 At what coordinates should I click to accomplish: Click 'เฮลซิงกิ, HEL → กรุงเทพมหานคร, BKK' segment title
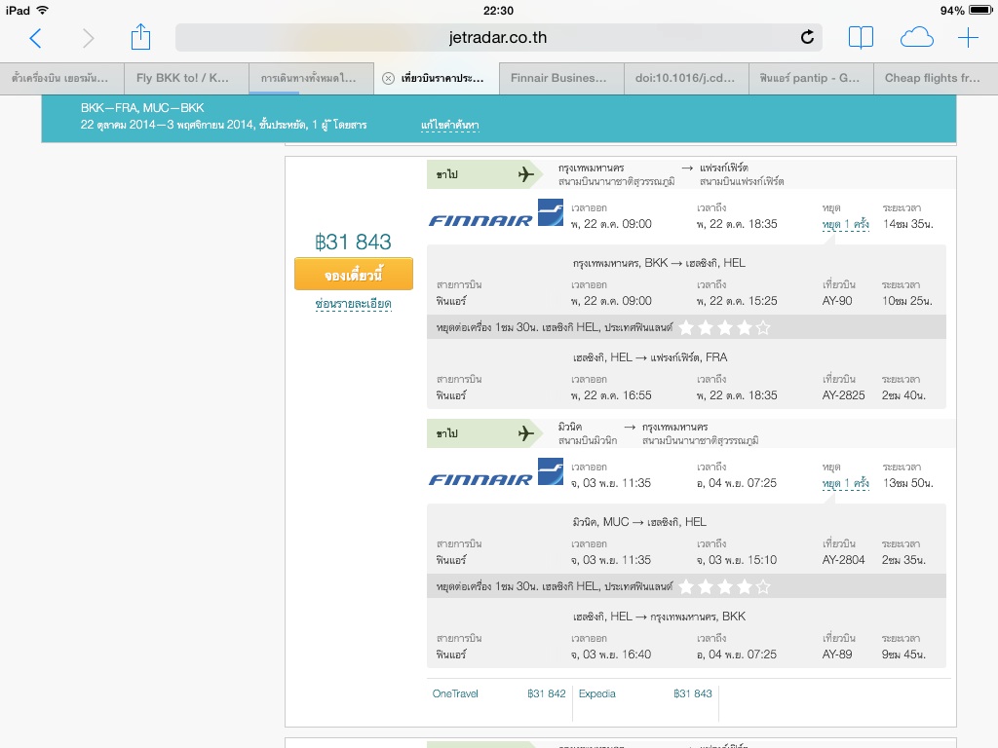[659, 616]
